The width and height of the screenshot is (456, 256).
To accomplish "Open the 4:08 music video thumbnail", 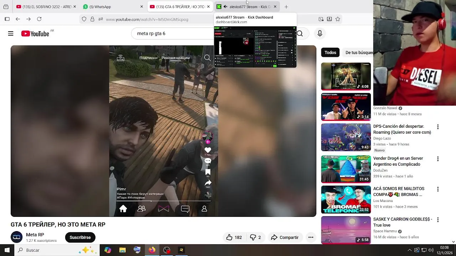I will [346, 76].
